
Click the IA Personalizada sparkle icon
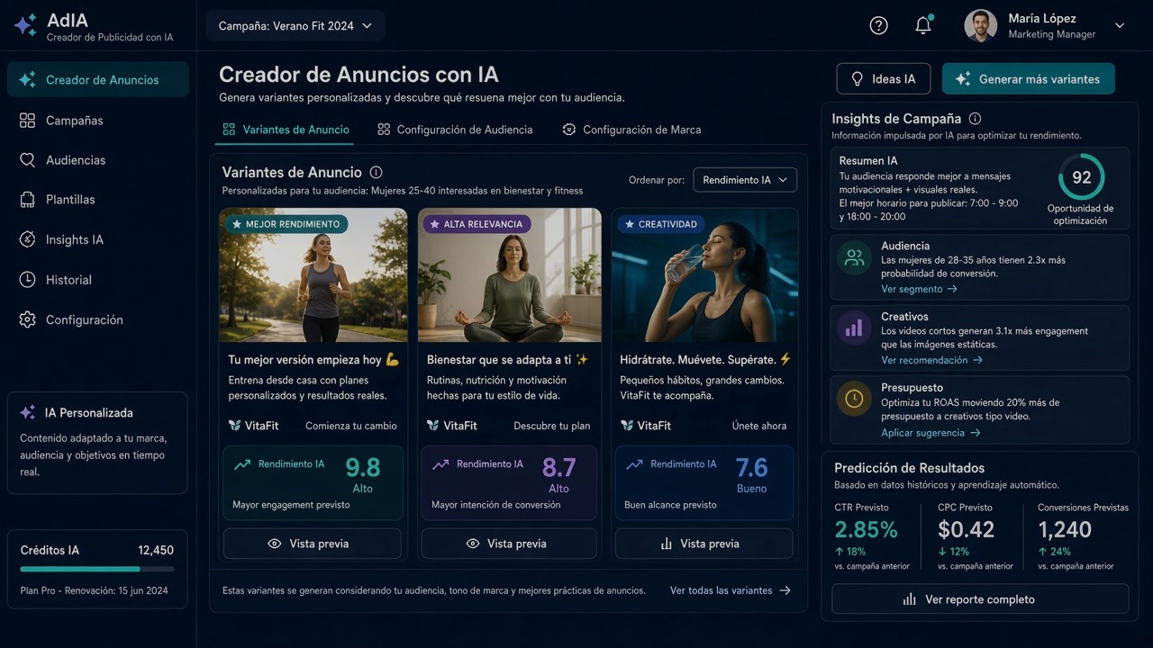coord(27,412)
